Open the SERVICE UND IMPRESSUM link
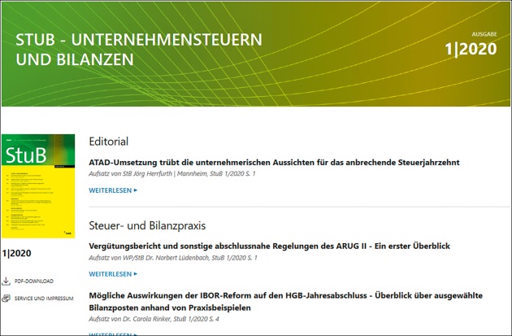This screenshot has height=336, width=512. click(44, 299)
